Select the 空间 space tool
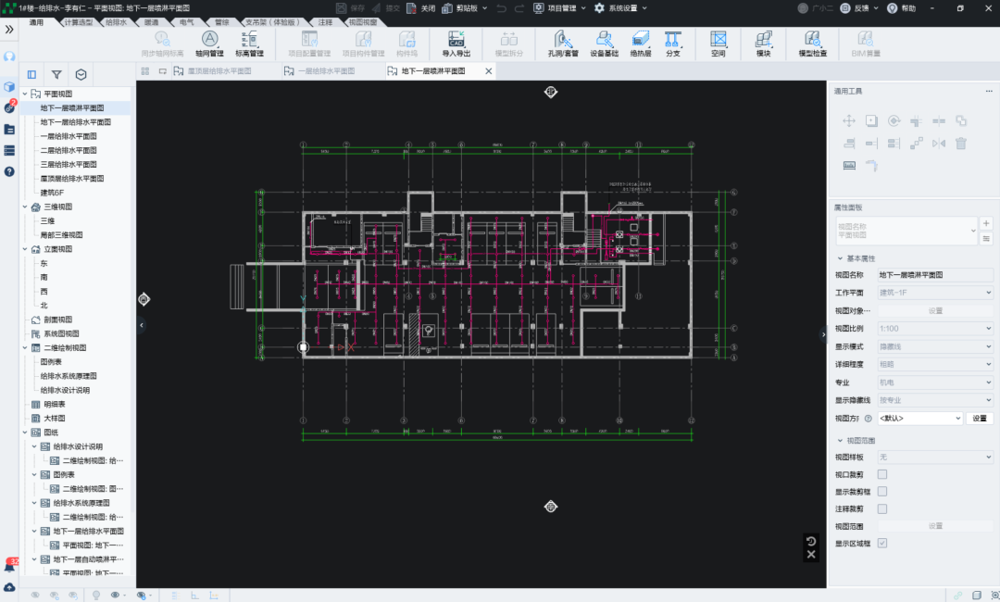The image size is (1000, 602). (x=719, y=44)
